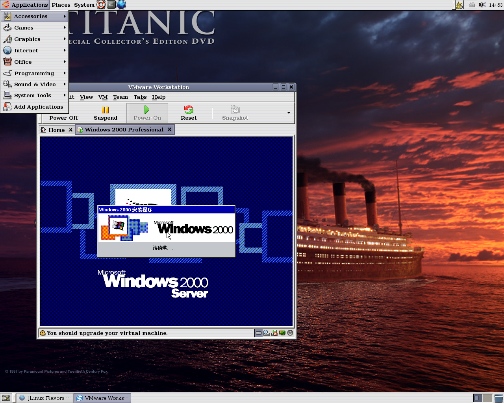The image size is (504, 403).
Task: Click the System Tools computer icon
Action: [x=7, y=95]
